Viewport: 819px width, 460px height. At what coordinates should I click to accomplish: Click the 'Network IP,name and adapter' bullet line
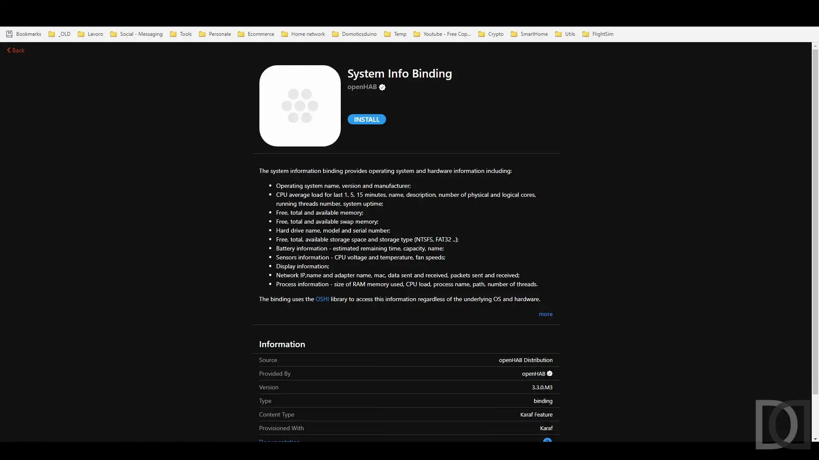[x=398, y=275]
